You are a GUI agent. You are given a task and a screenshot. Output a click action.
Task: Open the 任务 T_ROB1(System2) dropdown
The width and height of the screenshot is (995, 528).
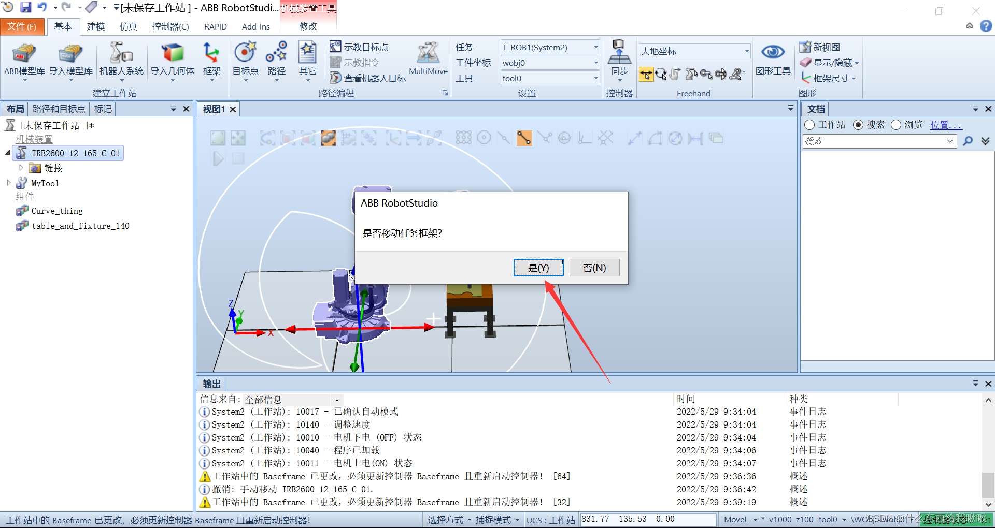click(x=596, y=47)
